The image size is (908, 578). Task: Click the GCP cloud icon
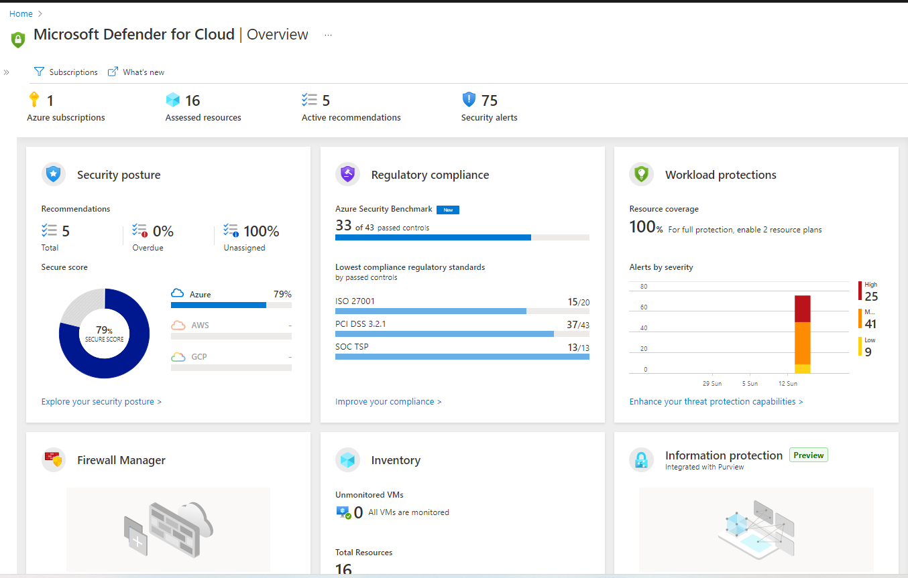(178, 357)
